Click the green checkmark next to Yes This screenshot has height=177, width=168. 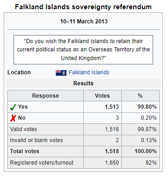[13, 107]
